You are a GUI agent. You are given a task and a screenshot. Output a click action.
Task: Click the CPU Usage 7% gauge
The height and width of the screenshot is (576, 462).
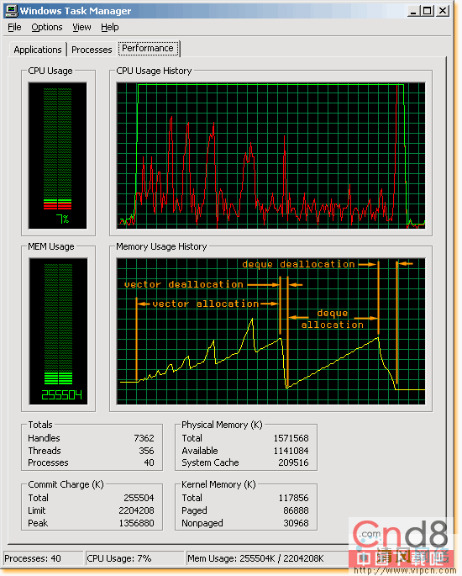tap(58, 156)
